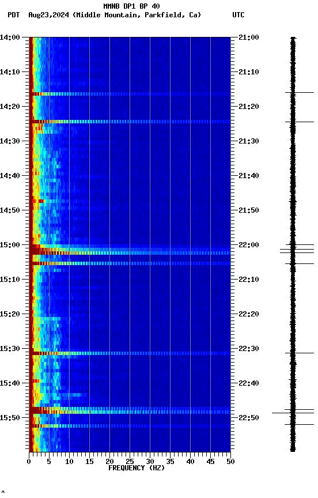The width and height of the screenshot is (318, 498).
Task: Click the '35' frequency axis tick label
Action: click(x=170, y=462)
